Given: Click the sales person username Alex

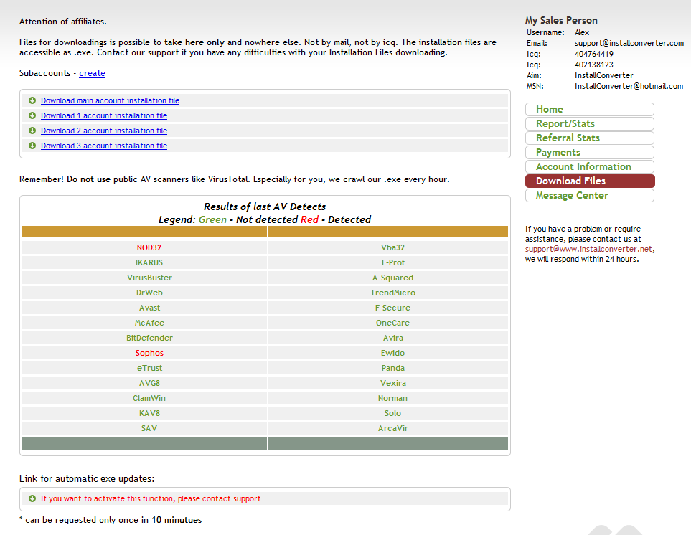Looking at the screenshot, I should [582, 32].
